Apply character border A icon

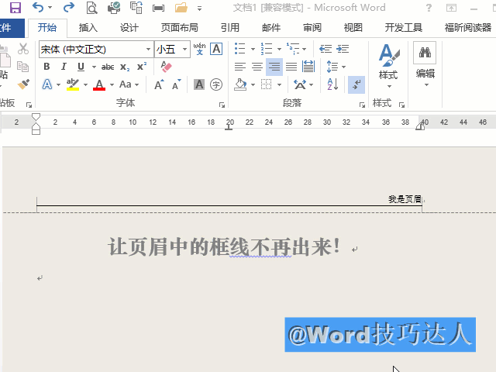pos(216,49)
